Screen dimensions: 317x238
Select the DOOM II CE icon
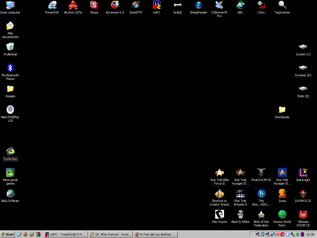pos(303,196)
